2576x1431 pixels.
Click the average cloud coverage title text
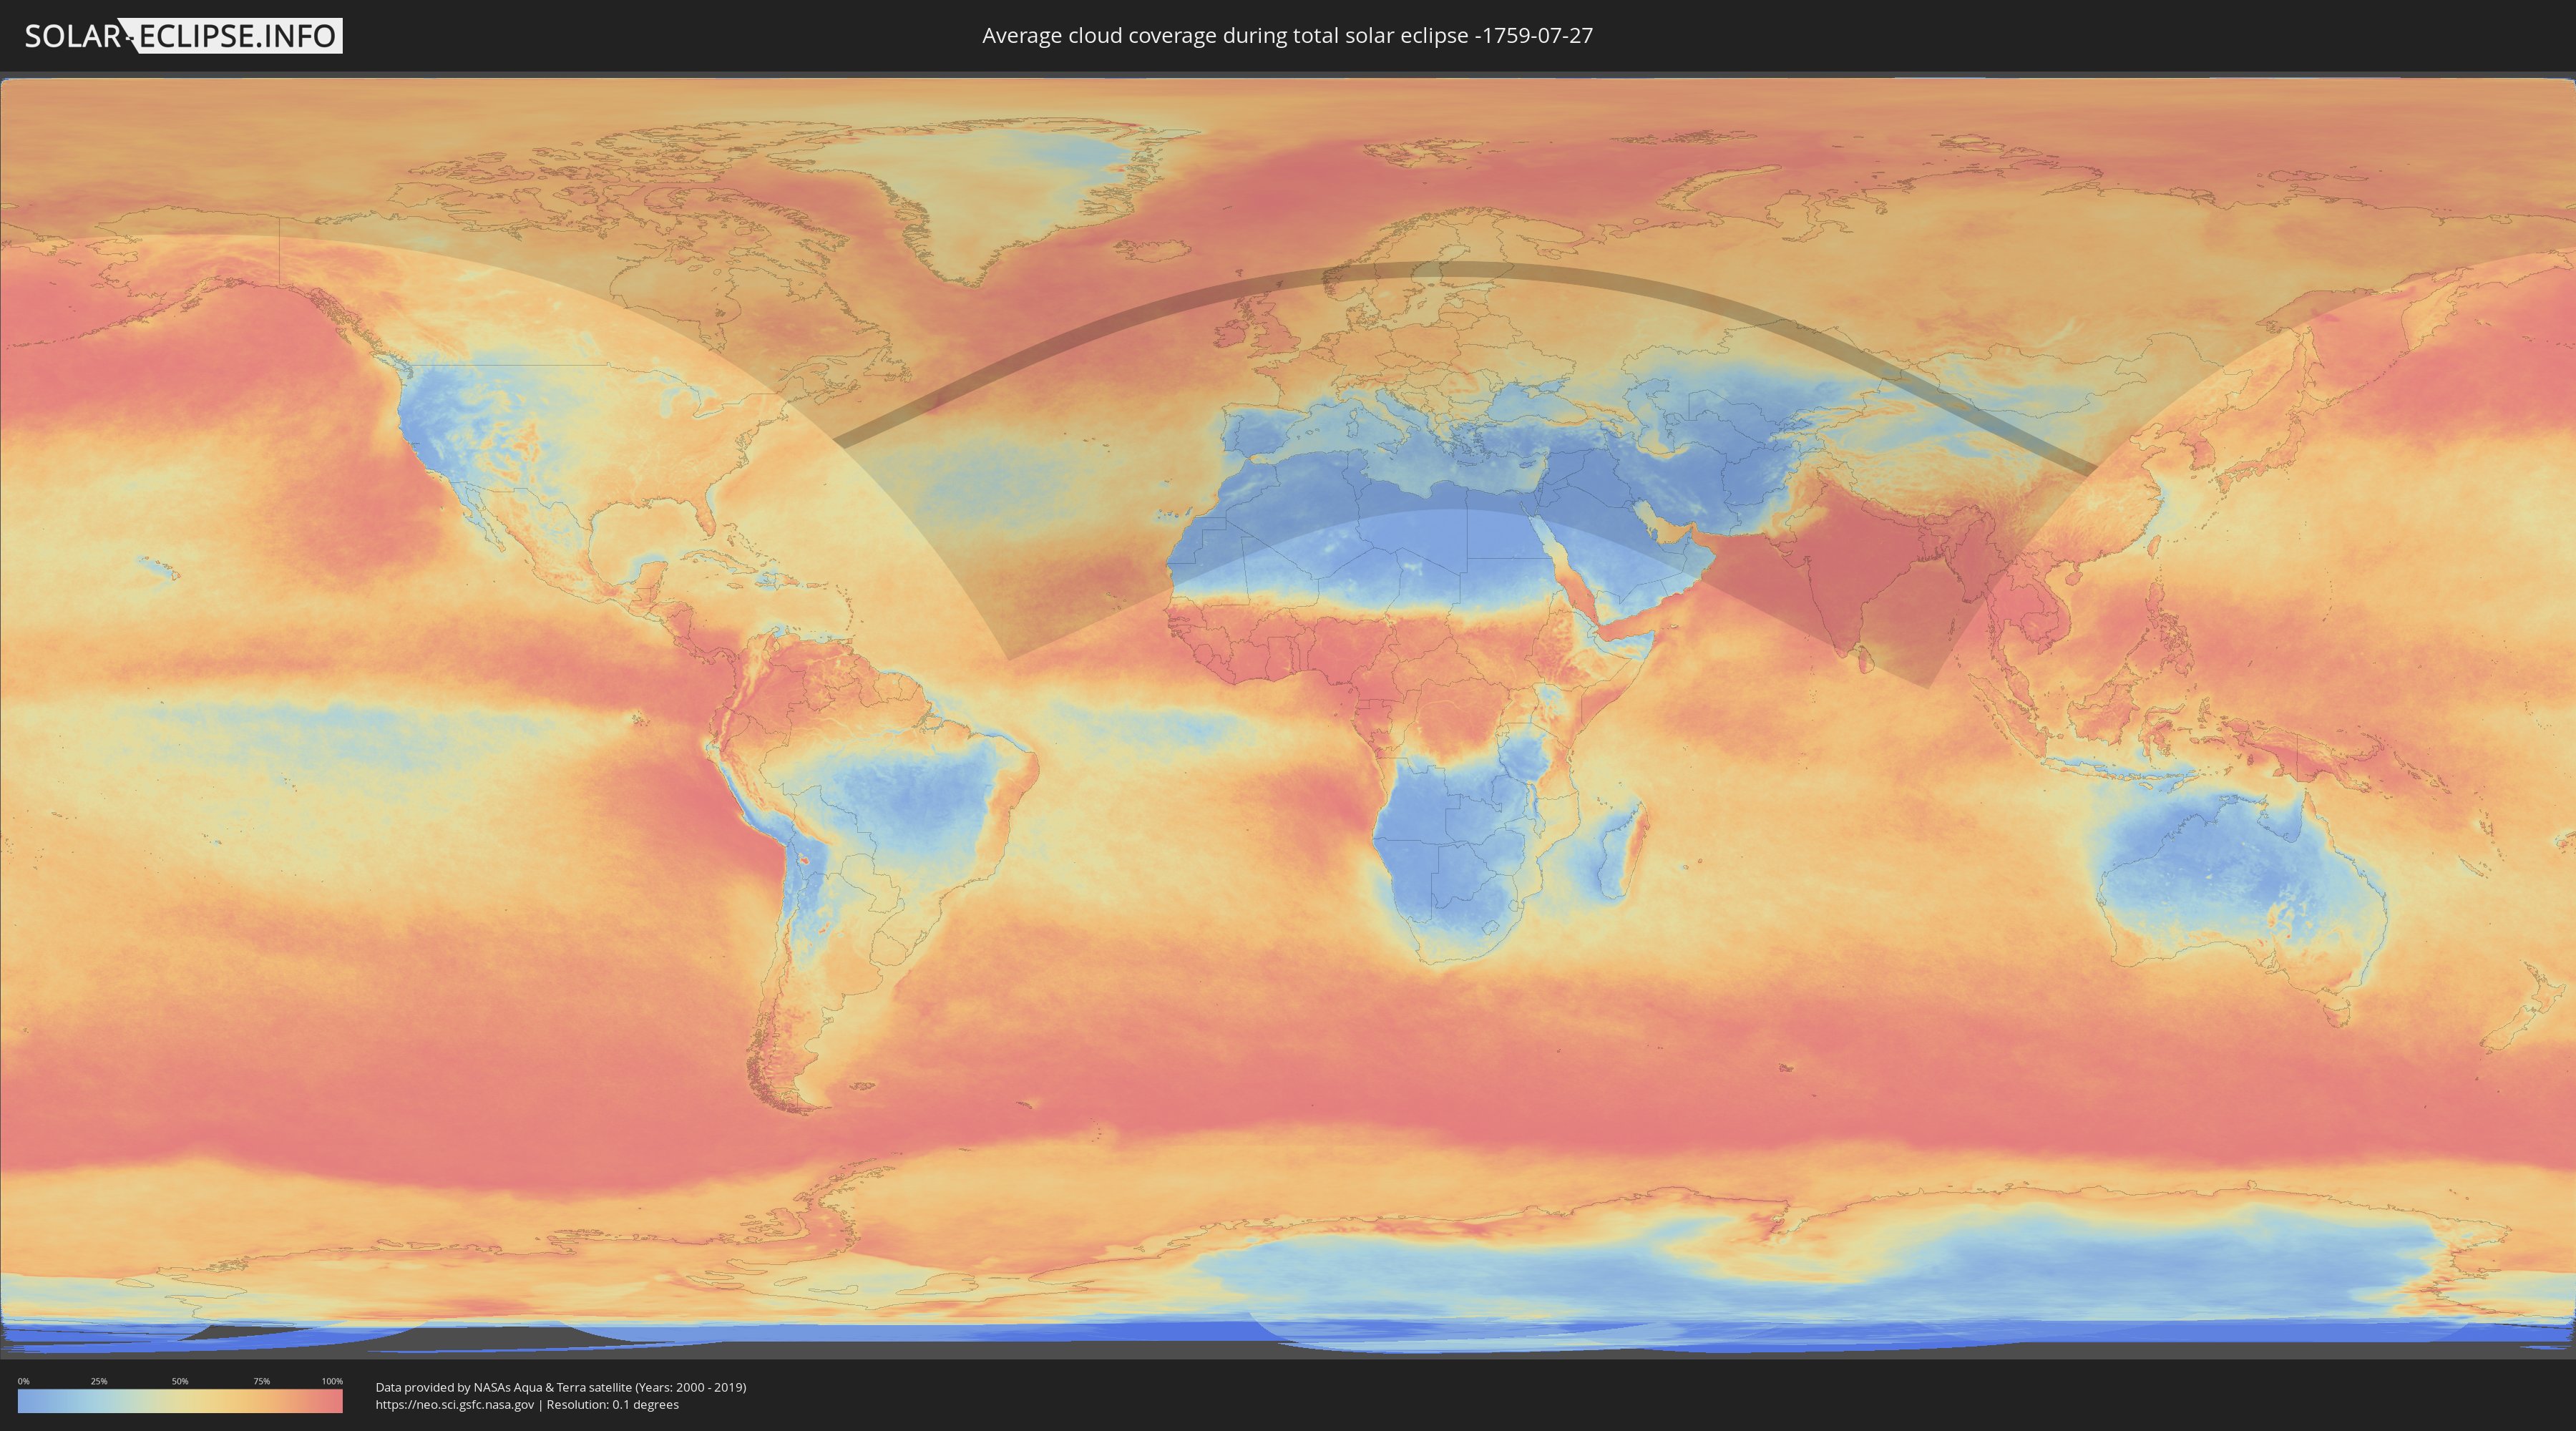click(1287, 36)
